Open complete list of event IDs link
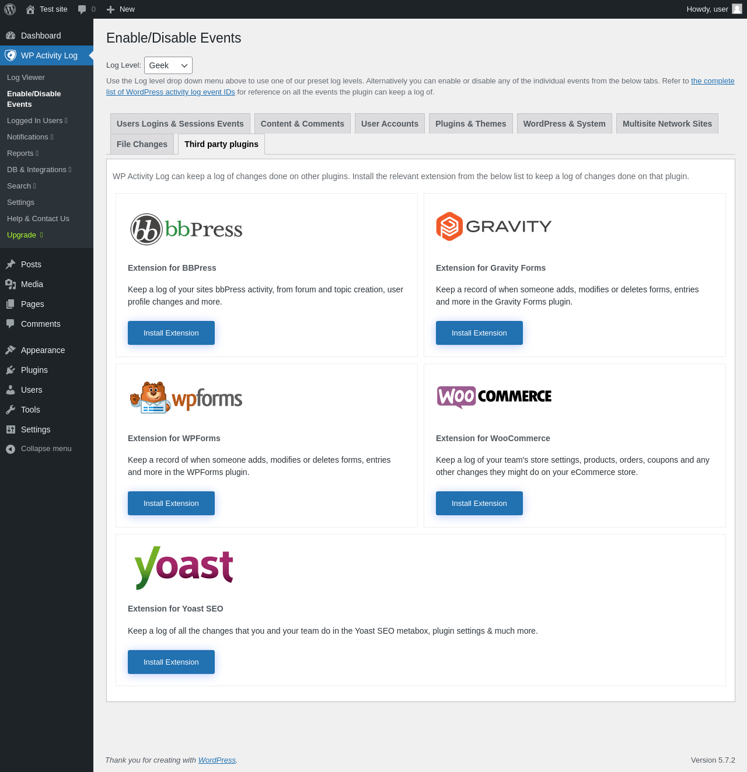Viewport: 747px width, 772px height. click(x=712, y=81)
